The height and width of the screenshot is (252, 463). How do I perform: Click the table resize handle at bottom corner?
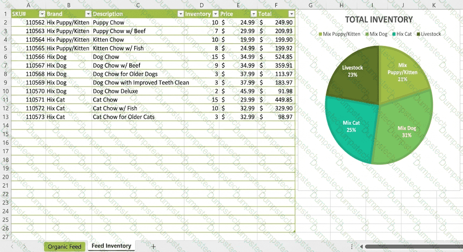[x=294, y=231]
